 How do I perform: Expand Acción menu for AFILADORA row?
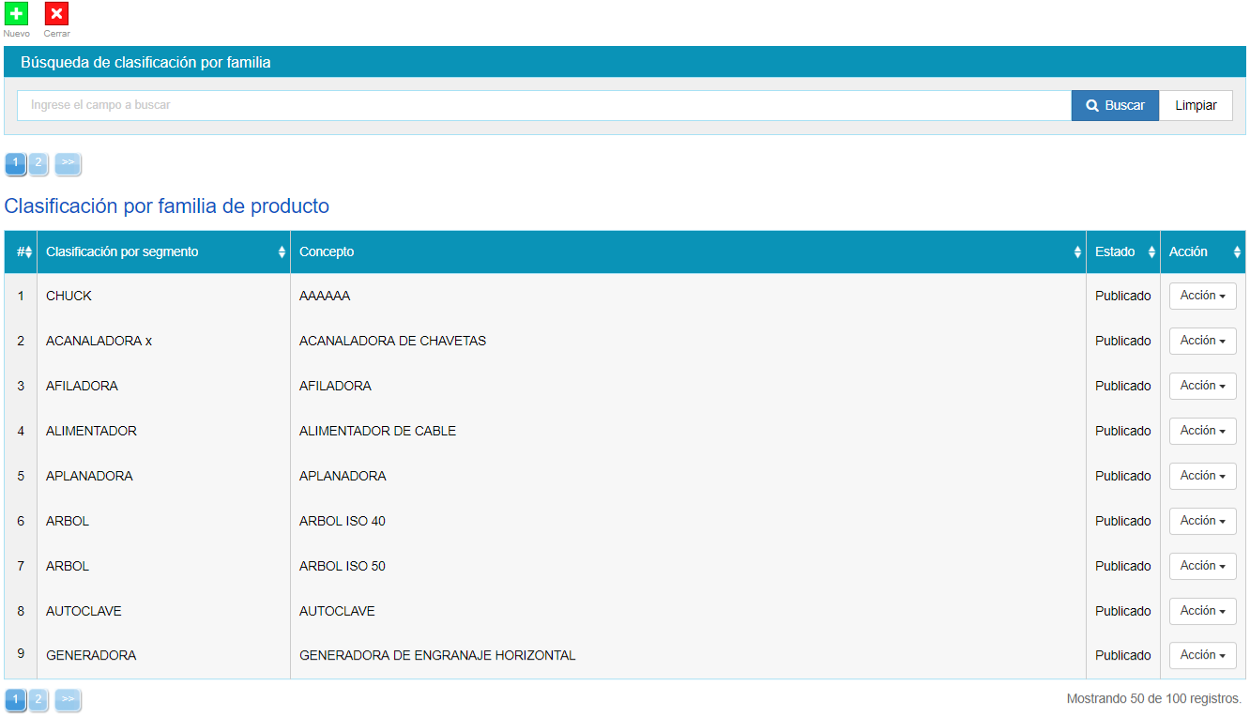click(1202, 386)
